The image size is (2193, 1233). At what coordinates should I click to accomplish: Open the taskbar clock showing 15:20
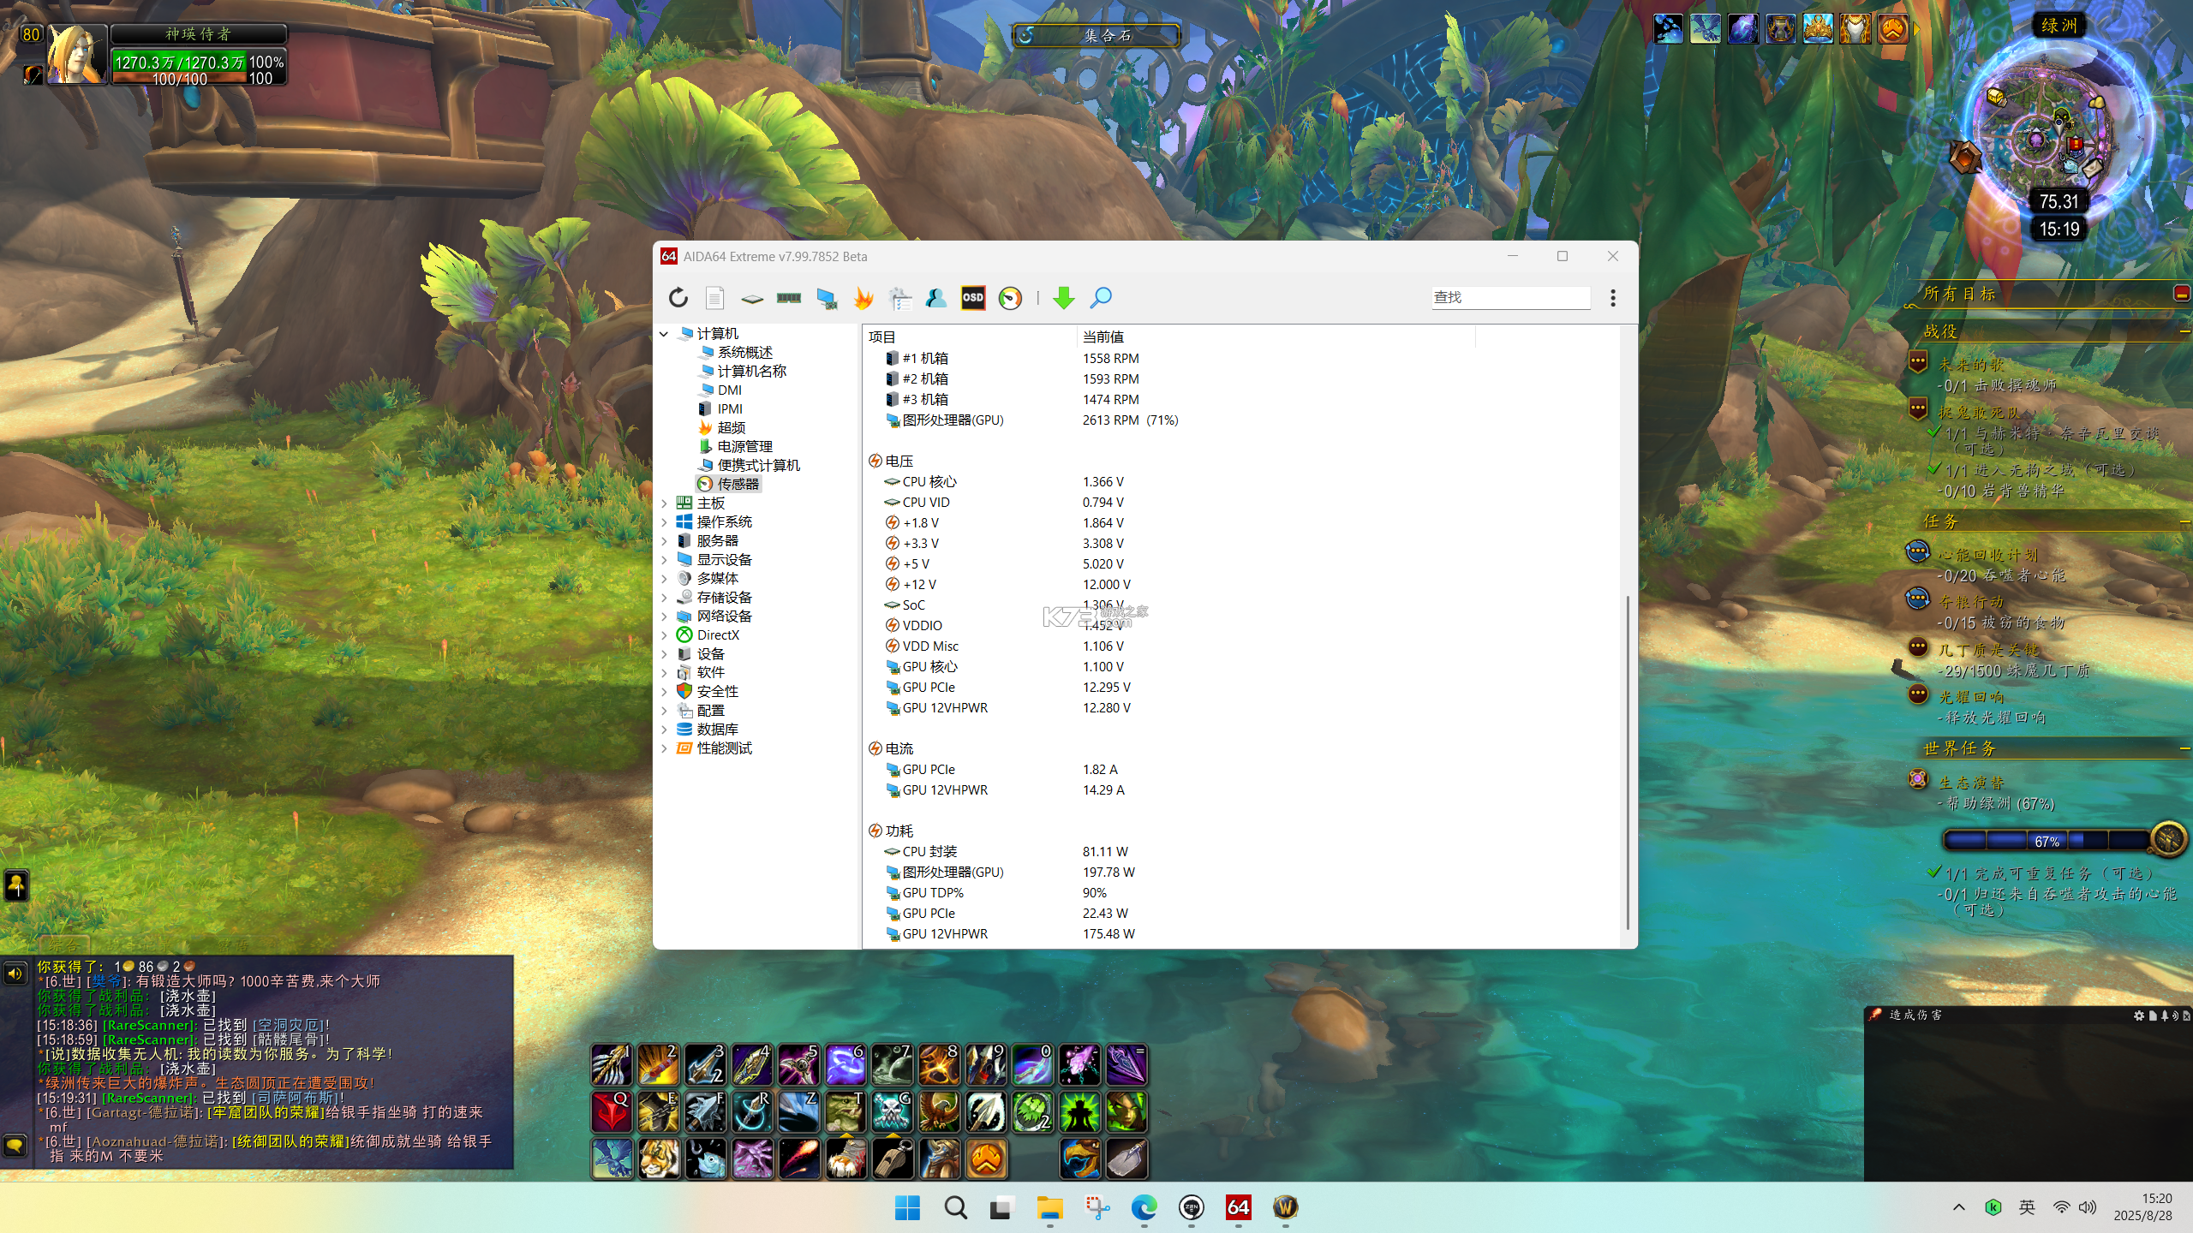pos(2143,1207)
